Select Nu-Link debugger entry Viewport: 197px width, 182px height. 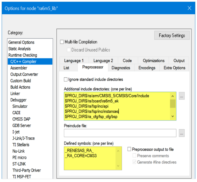coord(19,151)
